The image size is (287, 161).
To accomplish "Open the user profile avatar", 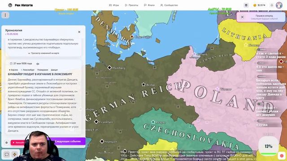I will pyautogui.click(x=279, y=5).
